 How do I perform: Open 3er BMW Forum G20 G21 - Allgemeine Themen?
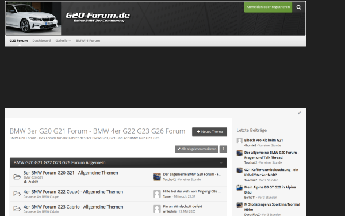(x=71, y=173)
